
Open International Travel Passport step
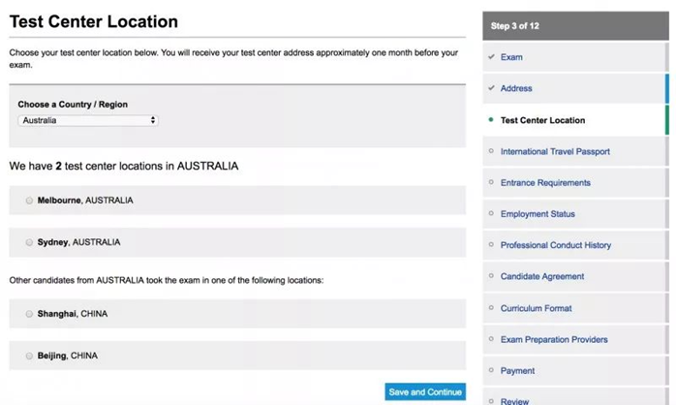point(555,151)
